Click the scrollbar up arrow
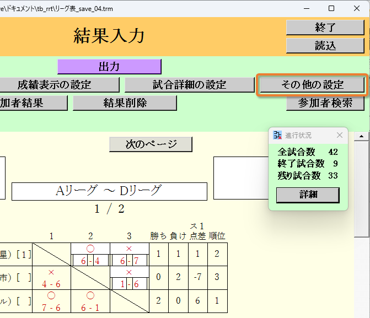370x318 pixels. click(x=361, y=136)
